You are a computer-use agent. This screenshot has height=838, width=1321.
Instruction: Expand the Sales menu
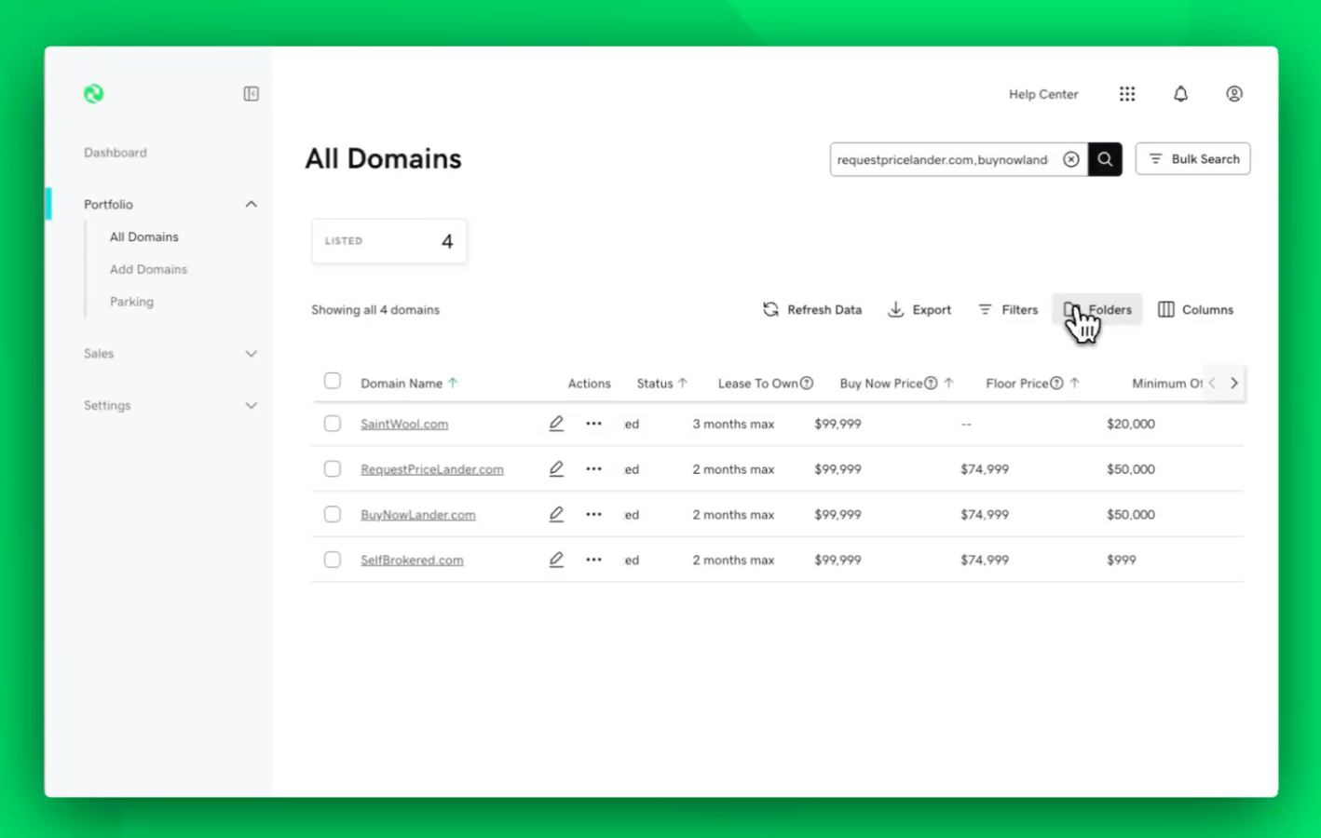251,354
